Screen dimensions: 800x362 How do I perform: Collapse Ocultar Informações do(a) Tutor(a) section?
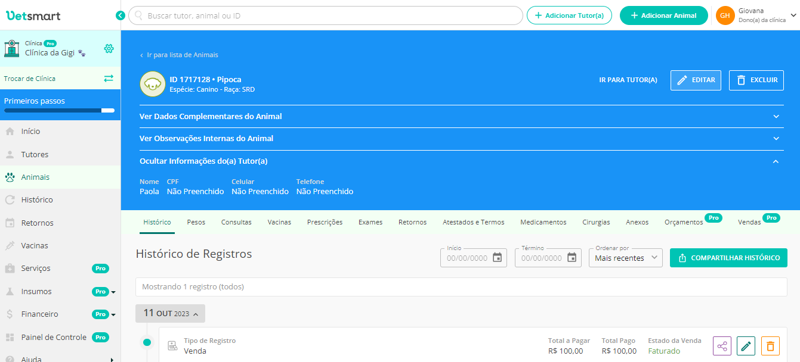[x=776, y=161]
